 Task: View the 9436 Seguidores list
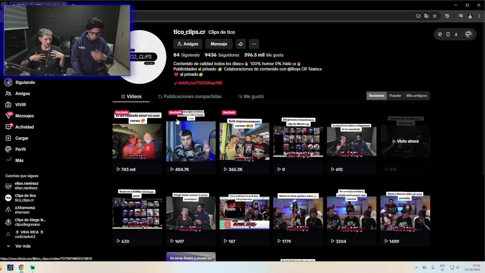[222, 55]
